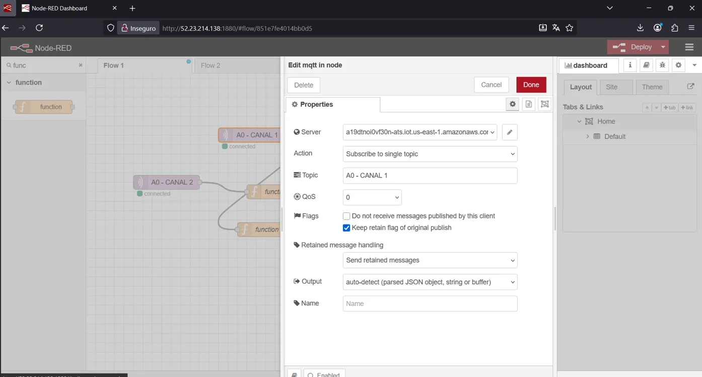The width and height of the screenshot is (702, 377).
Task: Open node description document icon
Action: (x=529, y=104)
